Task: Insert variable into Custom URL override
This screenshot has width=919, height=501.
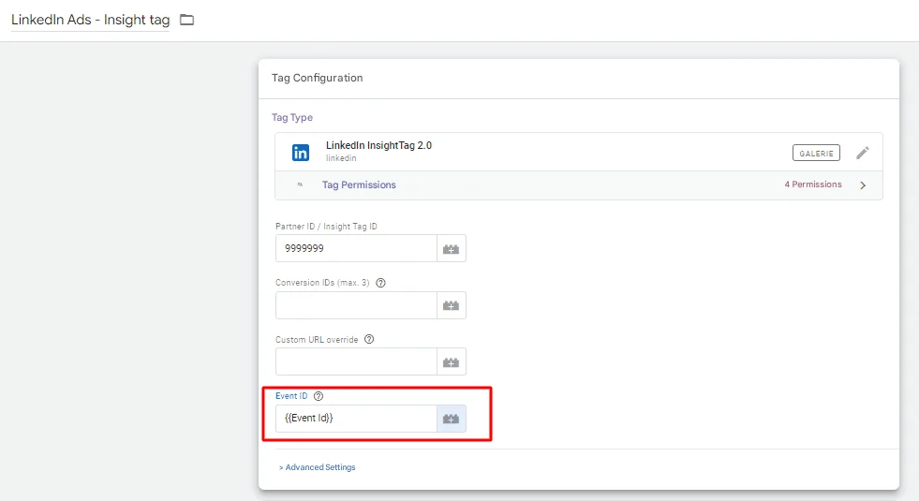Action: click(452, 362)
